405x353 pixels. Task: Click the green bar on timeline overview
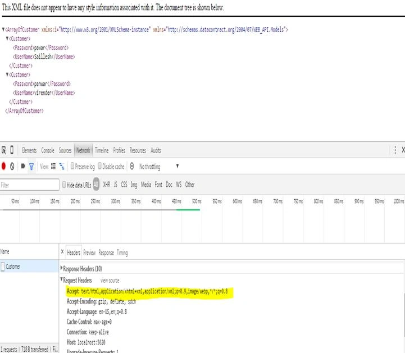pyautogui.click(x=188, y=210)
